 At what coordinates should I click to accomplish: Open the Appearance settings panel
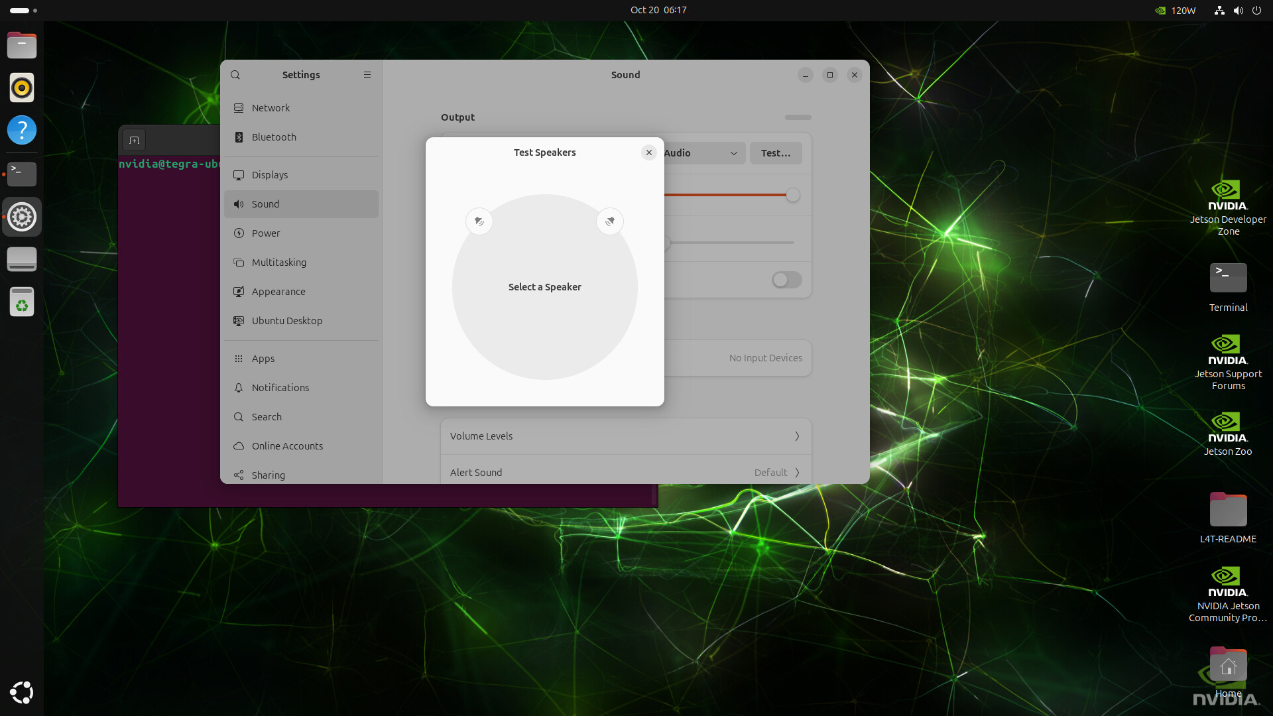tap(278, 292)
